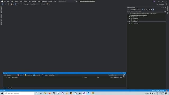Click the Open File toolbar icon
Image resolution: width=169 pixels, height=95 pixels.
point(11,4)
